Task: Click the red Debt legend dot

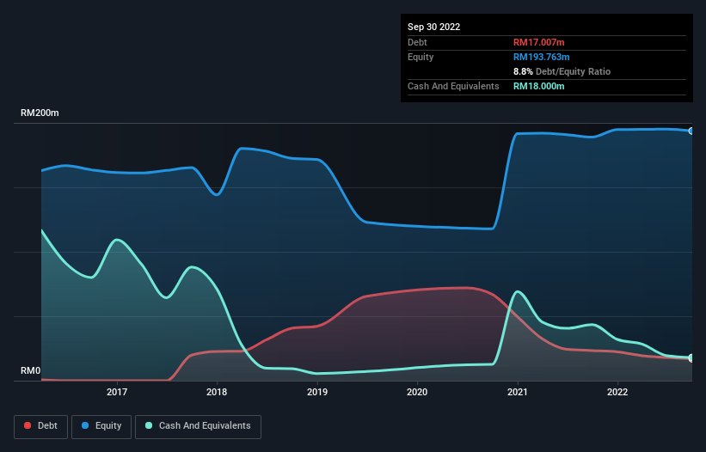Action: coord(28,425)
